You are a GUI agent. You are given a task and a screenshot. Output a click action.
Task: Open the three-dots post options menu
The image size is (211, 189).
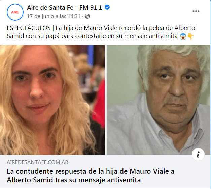coord(196,11)
